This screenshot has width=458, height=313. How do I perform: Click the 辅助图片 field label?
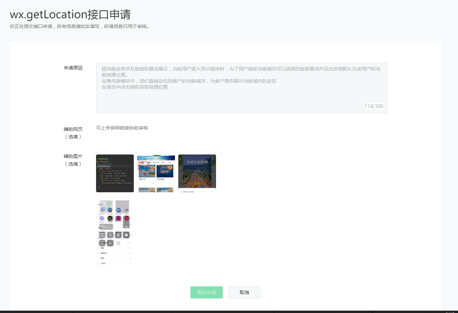tap(73, 156)
